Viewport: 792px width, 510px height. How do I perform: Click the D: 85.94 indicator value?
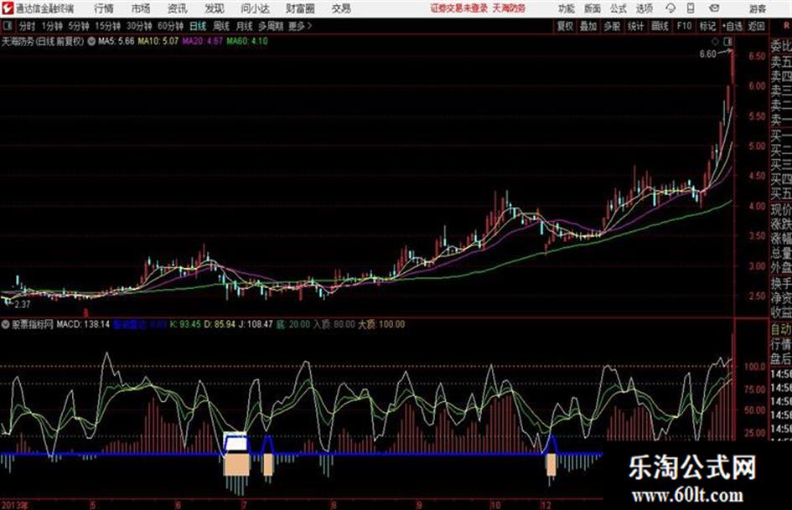220,324
